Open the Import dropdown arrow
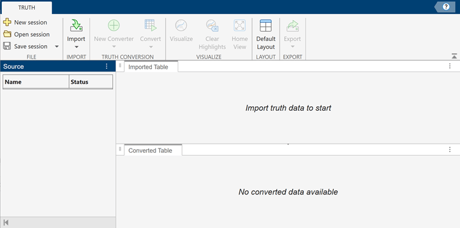The image size is (460, 228). click(x=77, y=47)
